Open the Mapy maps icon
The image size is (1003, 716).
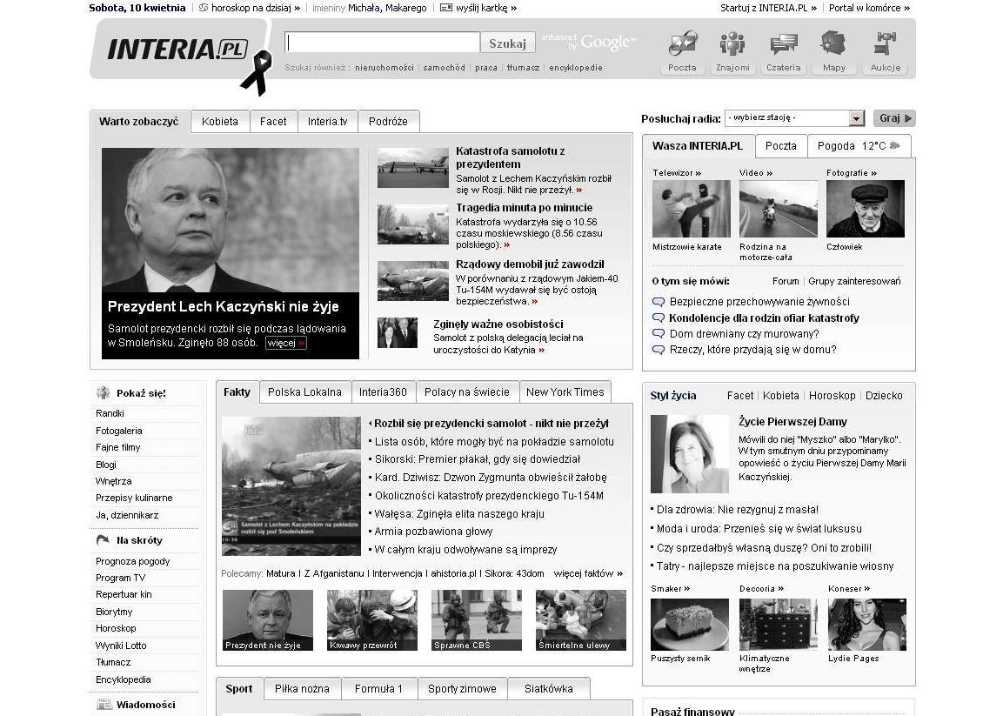tap(833, 43)
